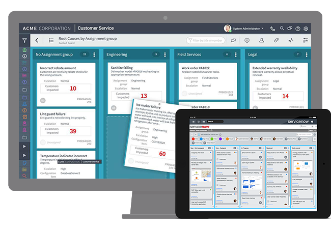Viewport: 331px width, 229px height.
Task: Open board members person icon
Action: pos(262,40)
